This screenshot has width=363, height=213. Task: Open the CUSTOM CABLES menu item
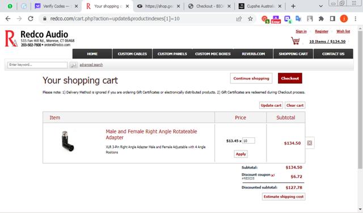click(132, 54)
